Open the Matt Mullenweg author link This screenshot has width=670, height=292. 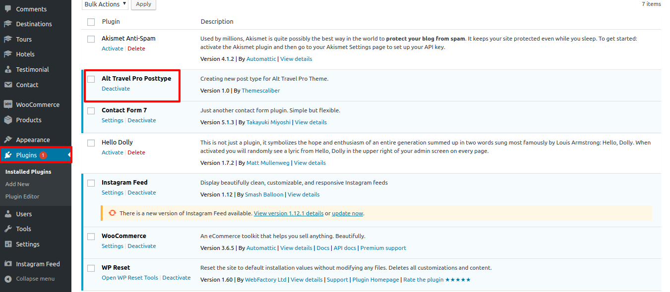[269, 163]
